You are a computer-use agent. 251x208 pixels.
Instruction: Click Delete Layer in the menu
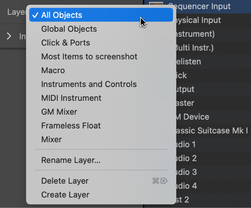(65, 181)
